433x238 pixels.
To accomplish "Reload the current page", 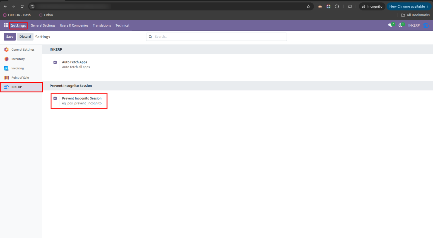I will (x=22, y=6).
